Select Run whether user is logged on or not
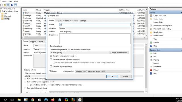This screenshot has height=102, width=182. [51, 59]
